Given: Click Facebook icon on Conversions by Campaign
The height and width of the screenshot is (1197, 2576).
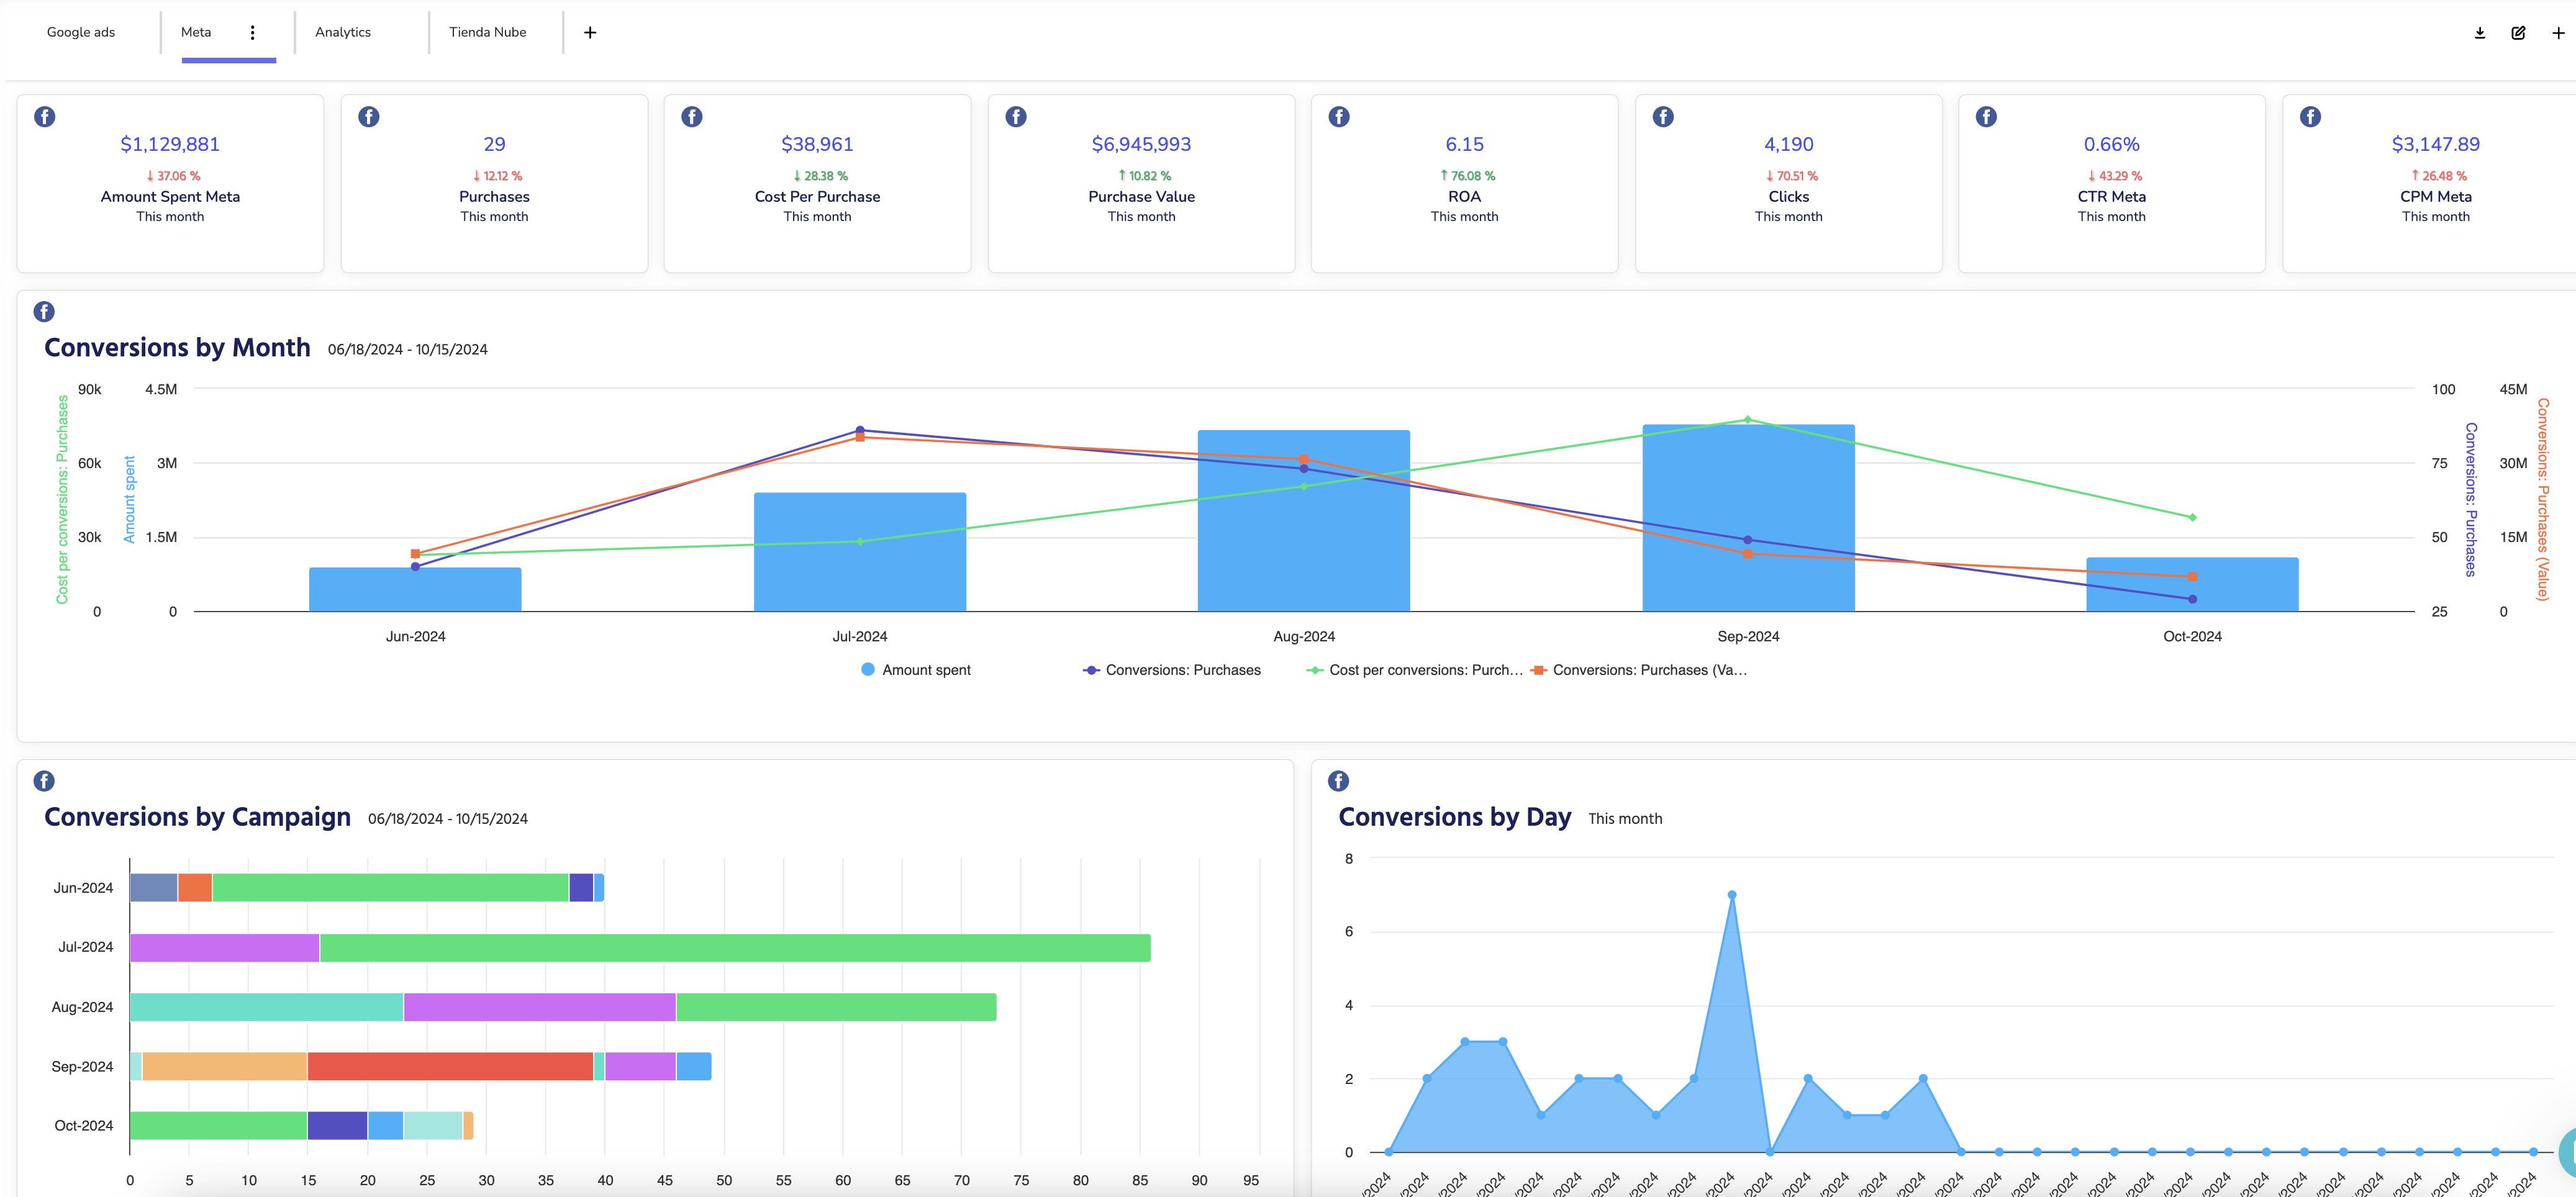Looking at the screenshot, I should (44, 781).
